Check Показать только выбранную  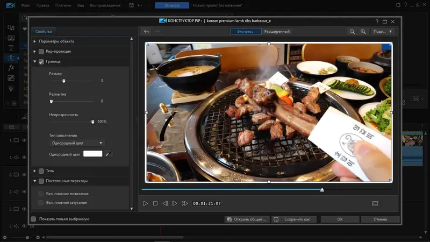pyautogui.click(x=33, y=219)
